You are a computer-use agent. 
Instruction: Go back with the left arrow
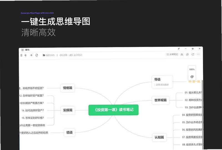click(26, 55)
